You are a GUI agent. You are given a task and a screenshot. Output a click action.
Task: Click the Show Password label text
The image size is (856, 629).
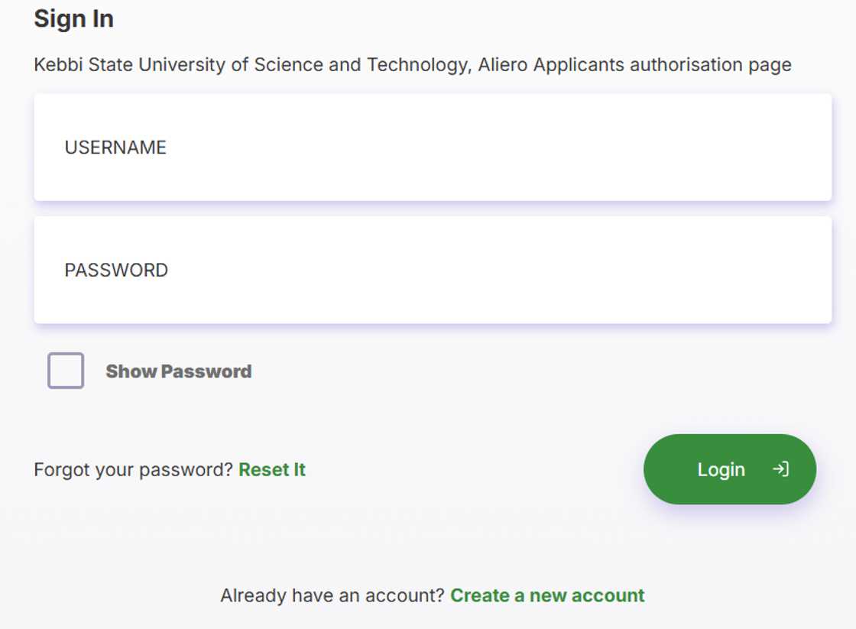177,371
